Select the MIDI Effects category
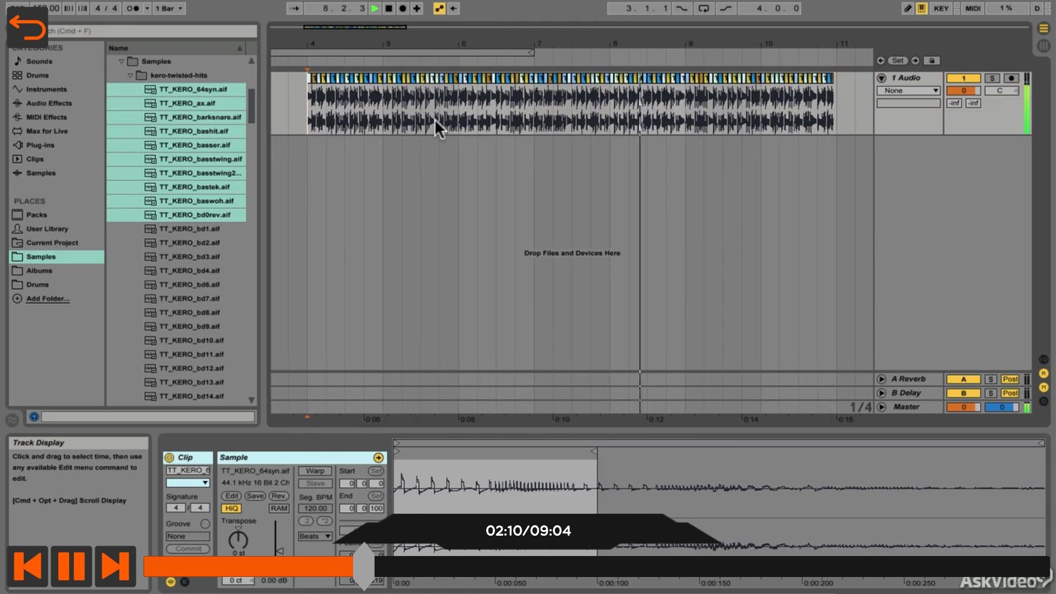 (46, 117)
